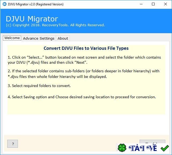The height and width of the screenshot is (155, 172).
Task: Click the DJVU Migrator title bar icon
Action: [4, 4]
